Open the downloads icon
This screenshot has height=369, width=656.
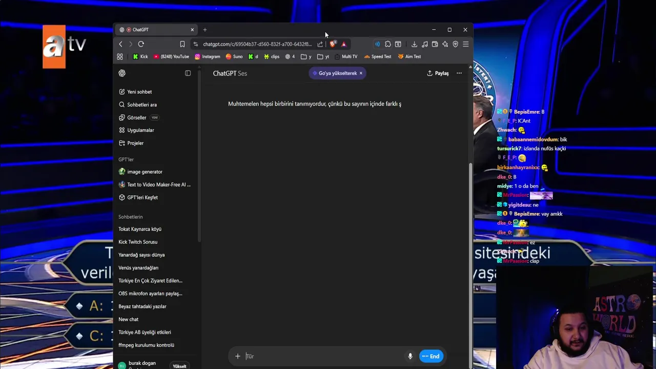[414, 44]
